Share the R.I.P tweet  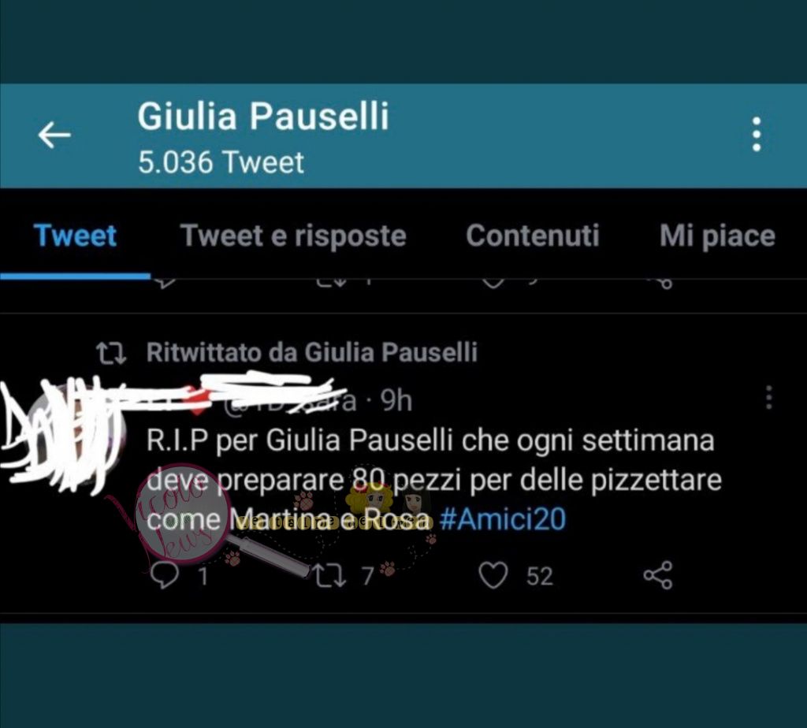click(658, 574)
